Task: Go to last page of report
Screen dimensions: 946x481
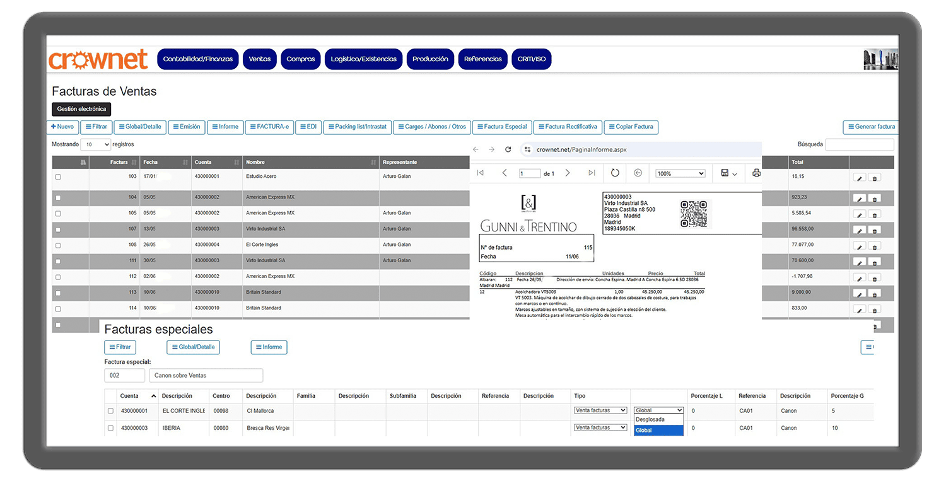Action: pyautogui.click(x=592, y=173)
